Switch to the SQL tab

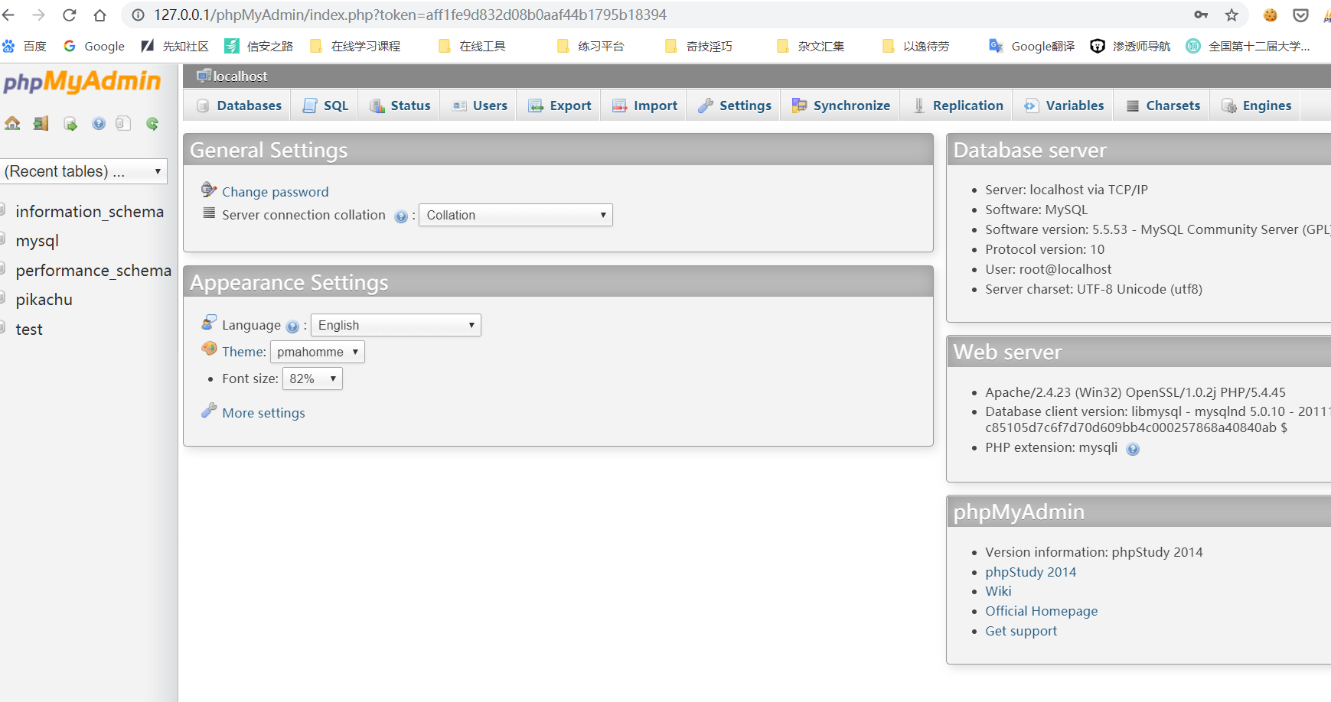coord(325,106)
